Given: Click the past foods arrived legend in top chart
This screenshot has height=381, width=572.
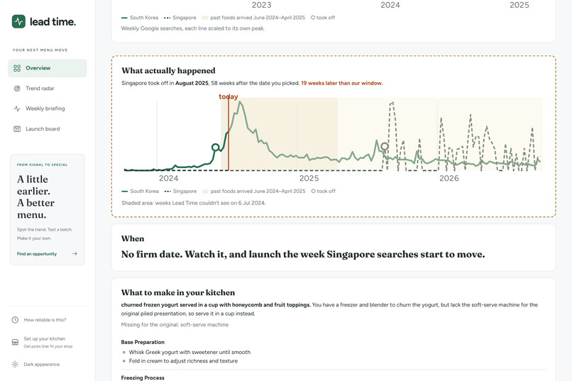Looking at the screenshot, I should pos(253,18).
